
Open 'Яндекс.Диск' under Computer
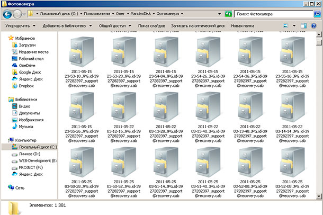pos(27,174)
